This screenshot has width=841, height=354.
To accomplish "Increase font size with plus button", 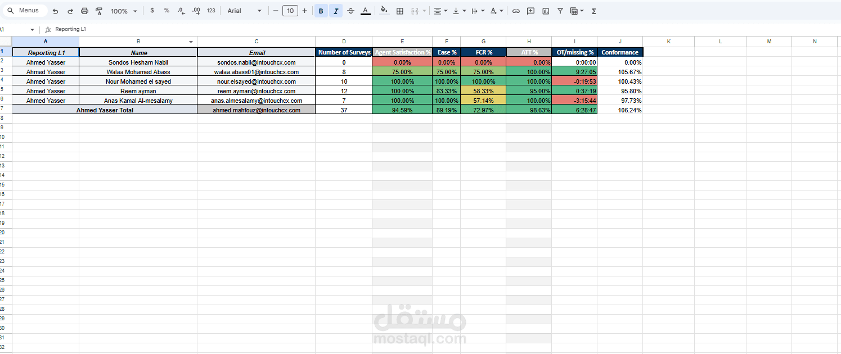I will 304,11.
